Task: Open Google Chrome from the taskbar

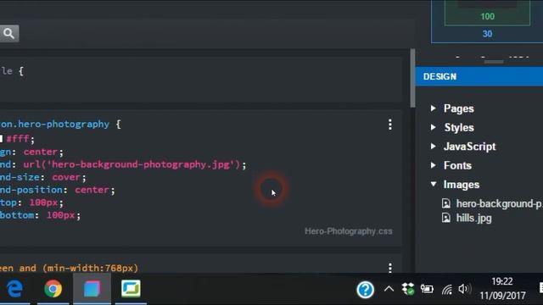Action: 53,289
